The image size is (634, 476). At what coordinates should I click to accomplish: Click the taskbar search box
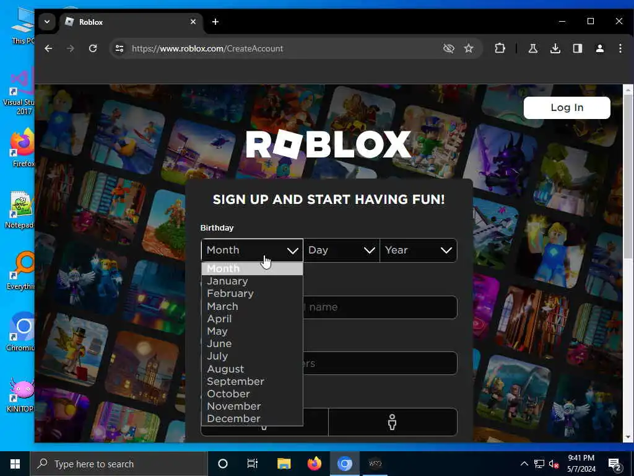[119, 464]
